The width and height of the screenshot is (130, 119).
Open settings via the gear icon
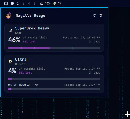pos(101,15)
